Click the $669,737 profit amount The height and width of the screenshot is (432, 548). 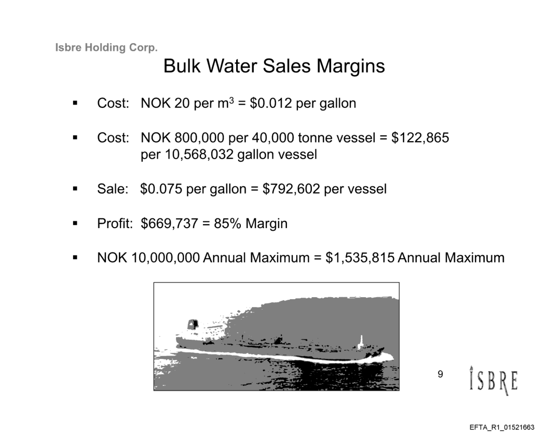coord(165,224)
